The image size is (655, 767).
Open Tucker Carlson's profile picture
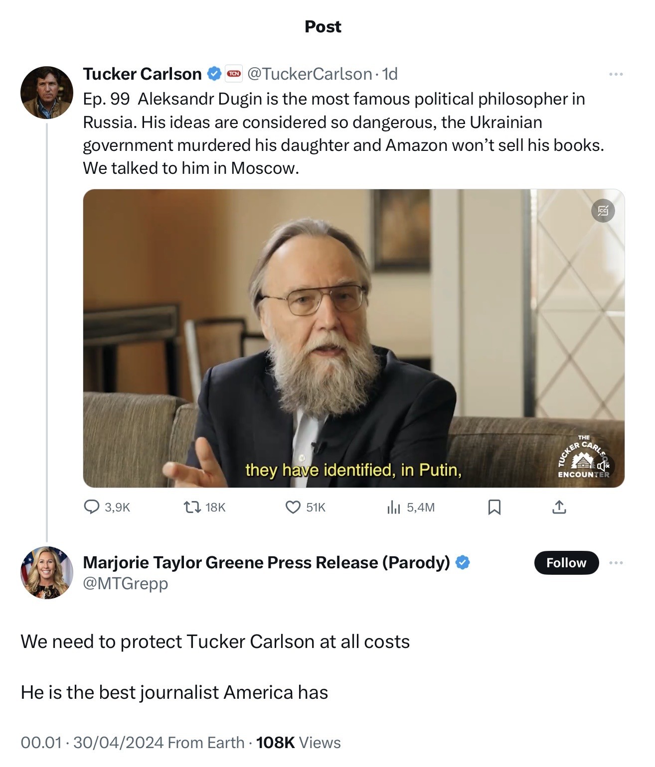point(47,93)
